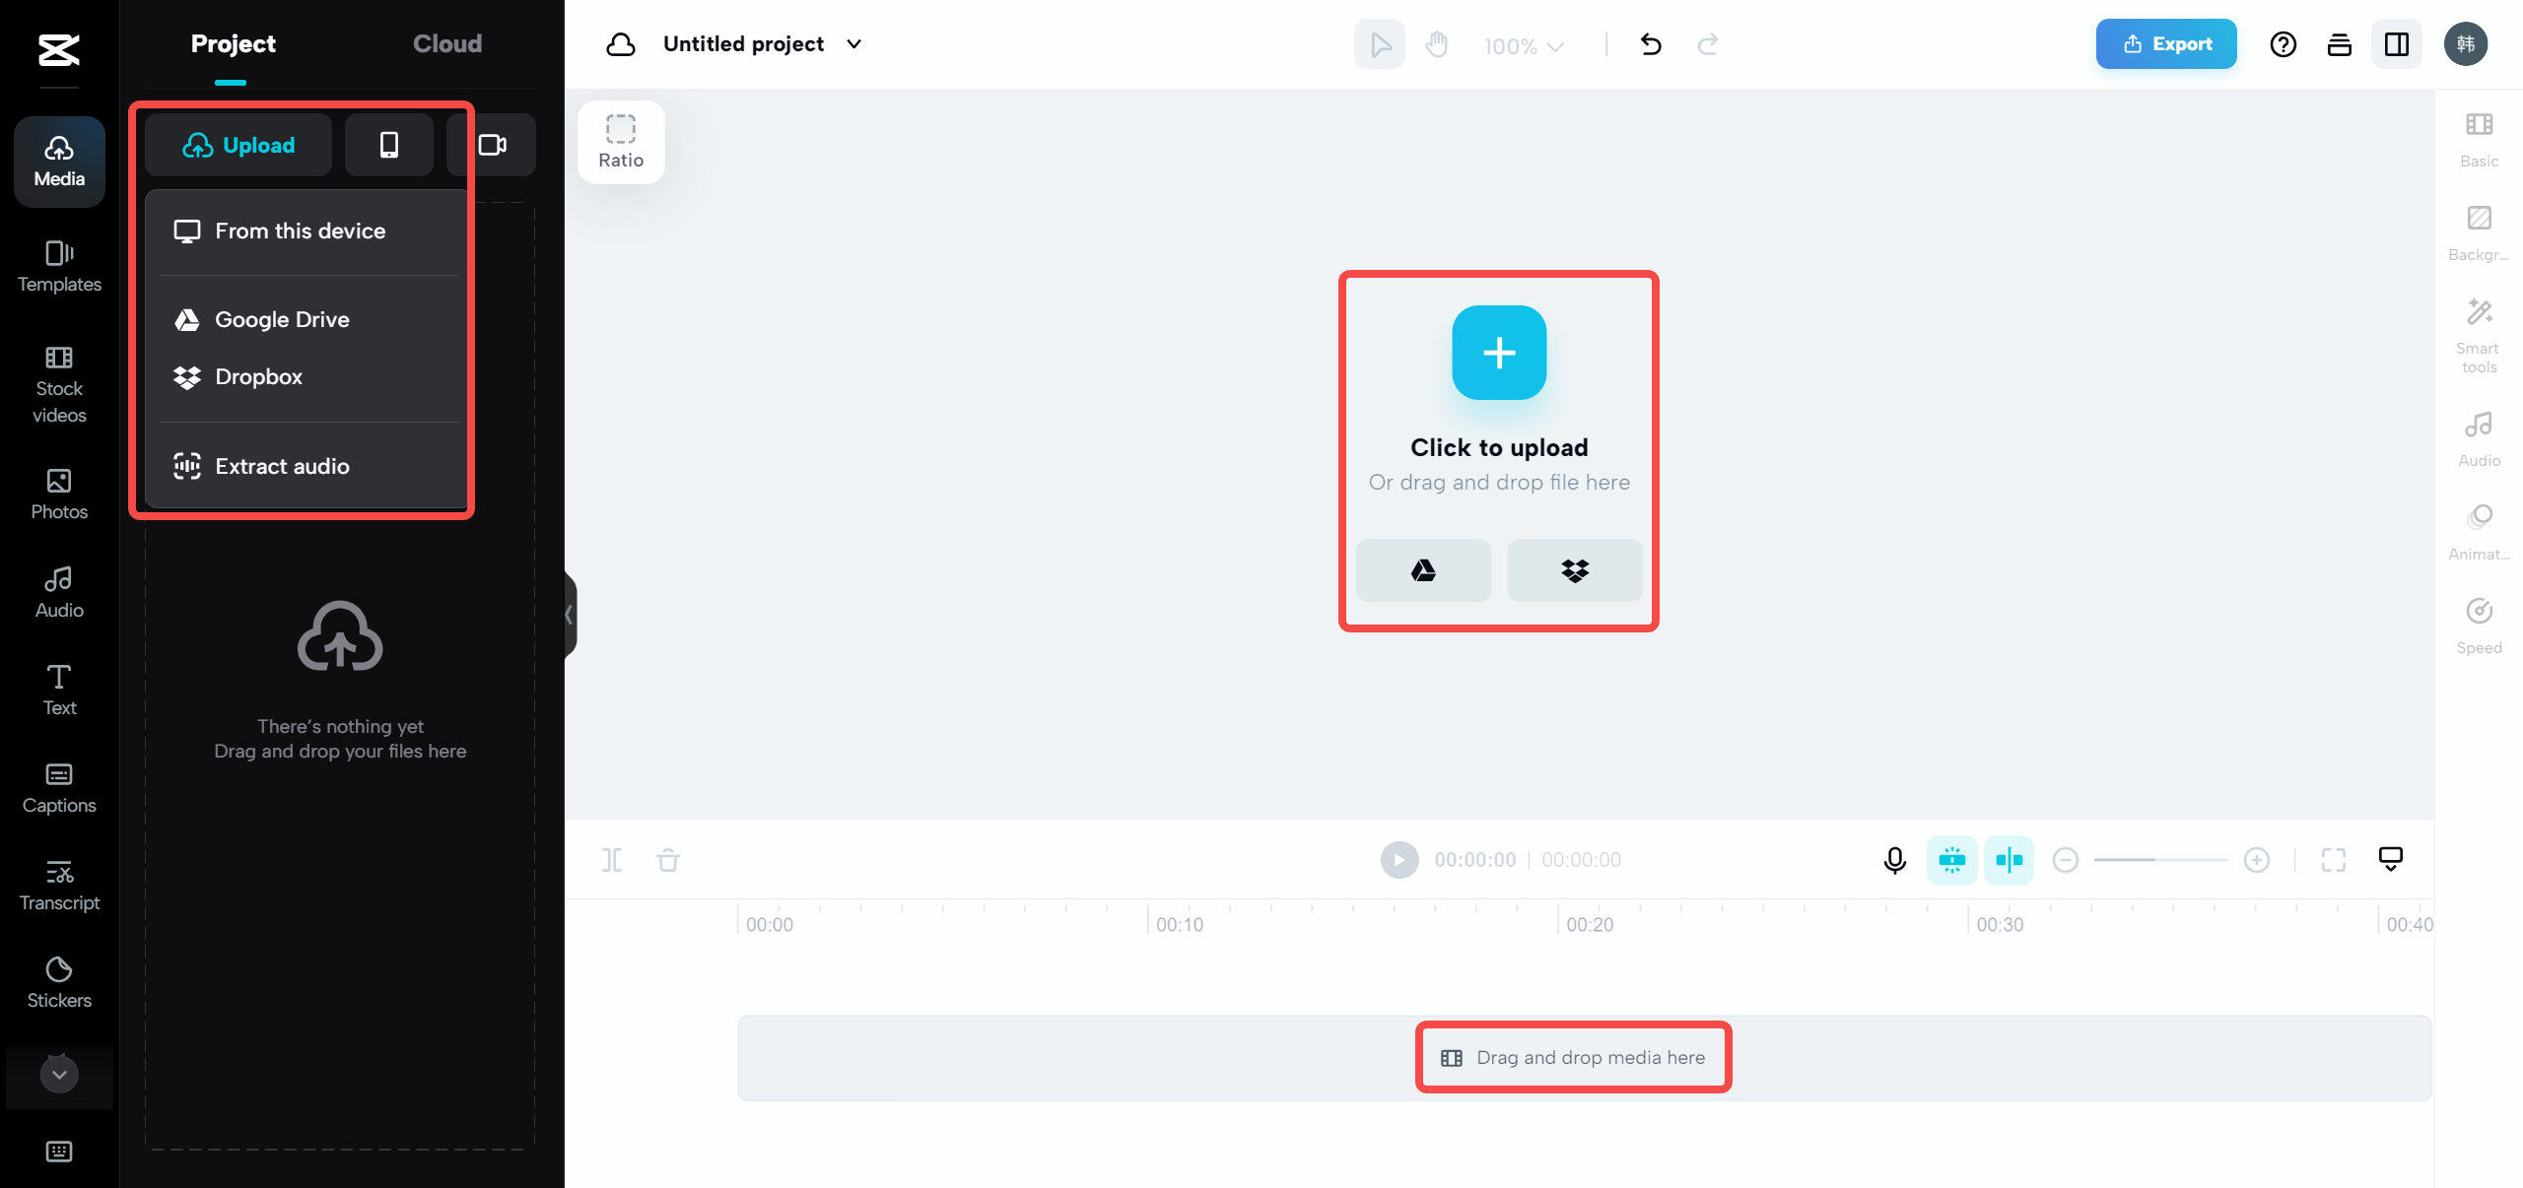Open the Captions panel

(58, 788)
